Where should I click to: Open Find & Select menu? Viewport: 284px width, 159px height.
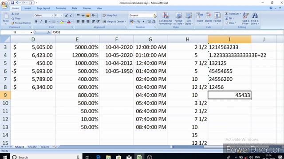point(255,19)
